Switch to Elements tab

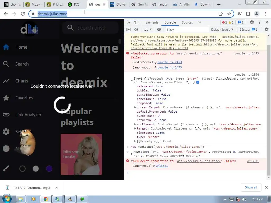coord(152,22)
